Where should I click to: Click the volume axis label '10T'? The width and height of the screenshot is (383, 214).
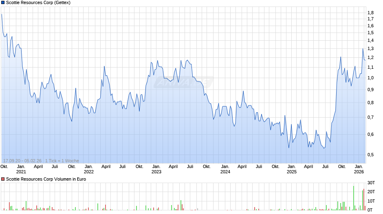pos(371,201)
